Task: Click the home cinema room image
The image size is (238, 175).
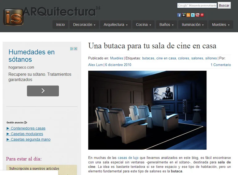Action: pos(147,110)
